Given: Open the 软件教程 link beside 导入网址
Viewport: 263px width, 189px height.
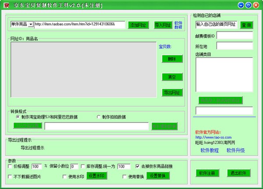Looking at the screenshot, I should point(178,24).
